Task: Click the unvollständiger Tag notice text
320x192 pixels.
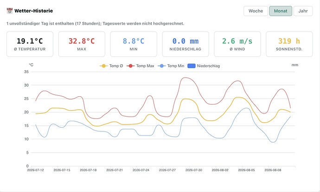Action: coord(95,24)
